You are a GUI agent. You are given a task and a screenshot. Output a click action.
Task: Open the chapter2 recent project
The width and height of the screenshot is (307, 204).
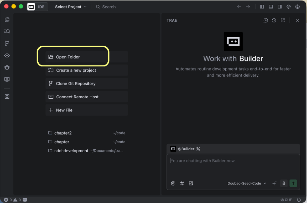pyautogui.click(x=63, y=133)
